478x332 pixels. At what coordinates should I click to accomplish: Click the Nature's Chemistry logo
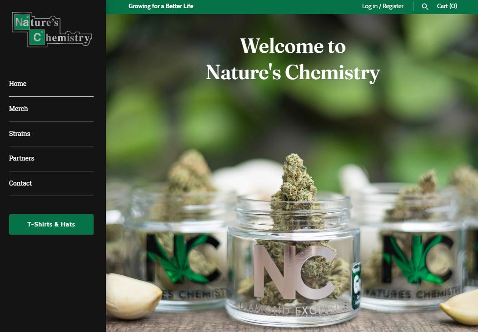pyautogui.click(x=52, y=29)
